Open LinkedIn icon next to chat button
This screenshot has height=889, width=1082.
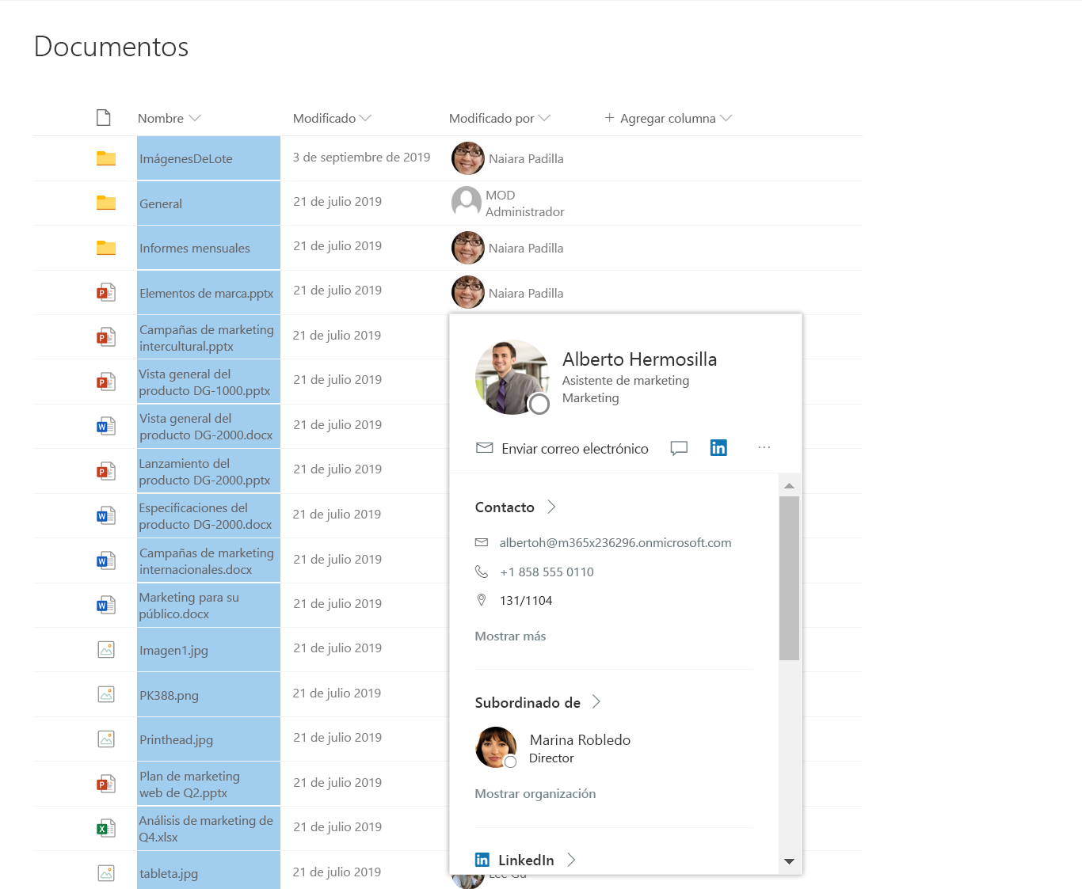[x=718, y=448]
